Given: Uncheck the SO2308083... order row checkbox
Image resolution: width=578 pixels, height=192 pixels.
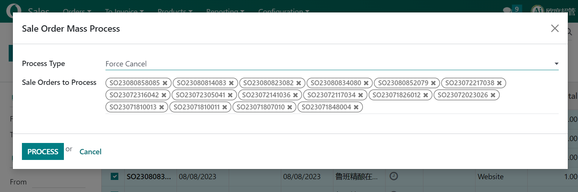Looking at the screenshot, I should pyautogui.click(x=115, y=176).
